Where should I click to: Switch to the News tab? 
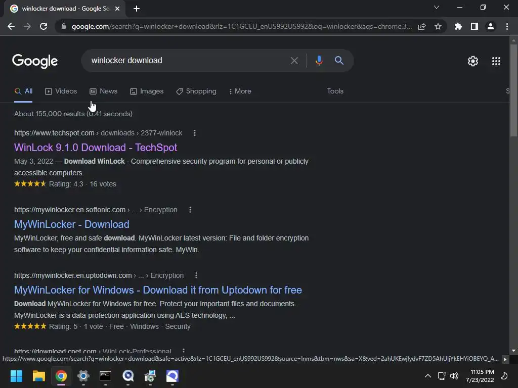click(x=103, y=91)
